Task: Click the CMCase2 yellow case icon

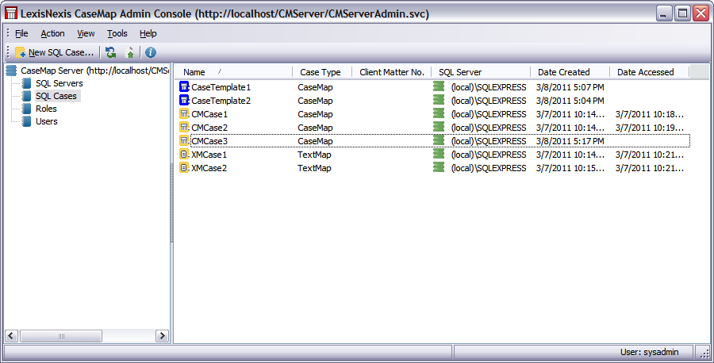Action: [x=184, y=128]
